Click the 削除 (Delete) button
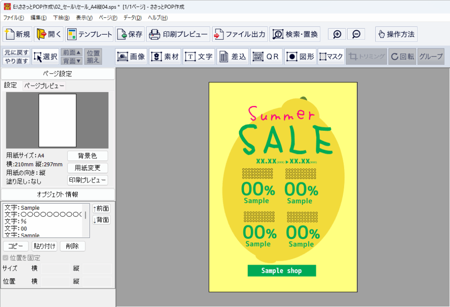 [73, 246]
